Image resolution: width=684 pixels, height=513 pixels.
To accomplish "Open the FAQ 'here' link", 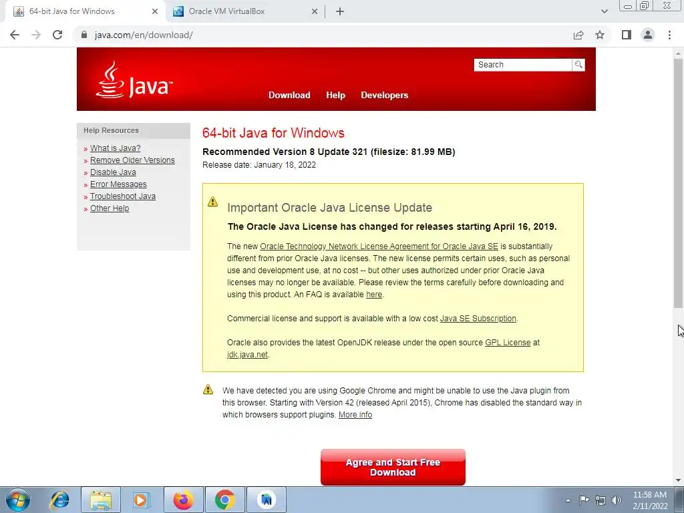I will (374, 295).
